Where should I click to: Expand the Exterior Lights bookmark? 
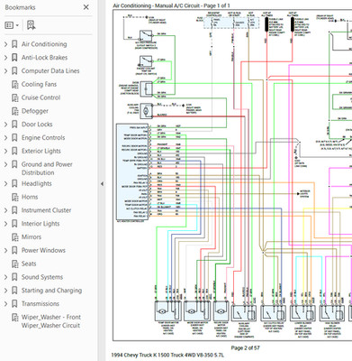point(5,151)
